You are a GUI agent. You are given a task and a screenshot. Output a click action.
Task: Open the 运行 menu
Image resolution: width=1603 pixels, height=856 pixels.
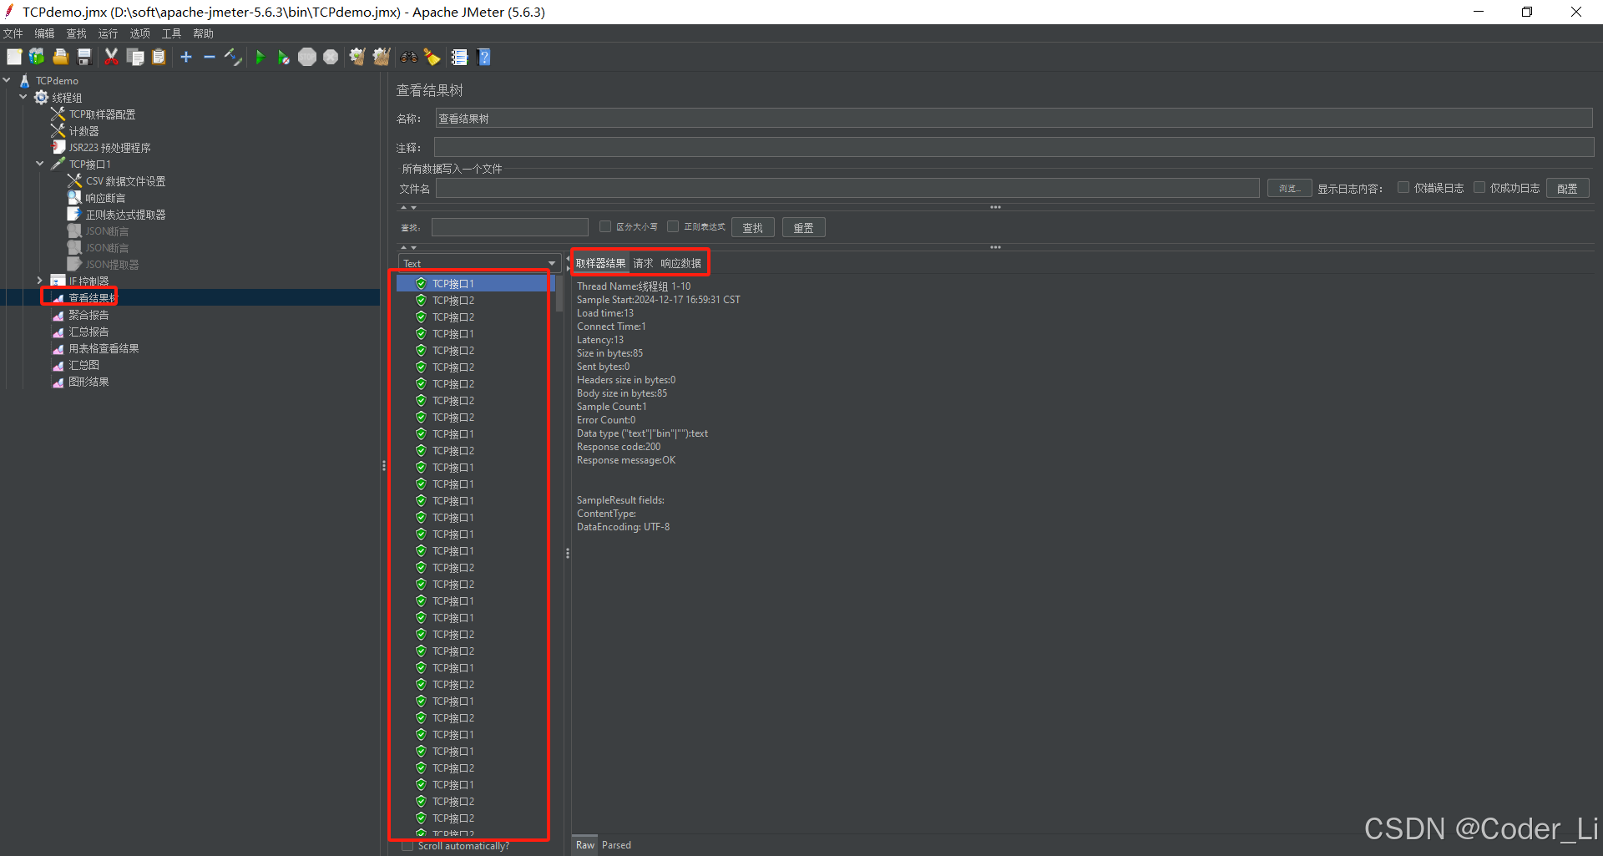click(108, 33)
